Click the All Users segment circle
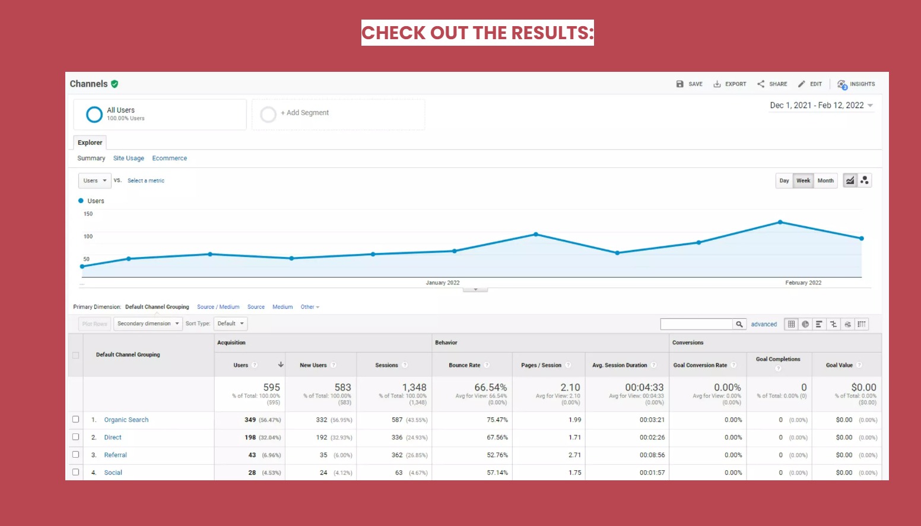 pyautogui.click(x=94, y=115)
